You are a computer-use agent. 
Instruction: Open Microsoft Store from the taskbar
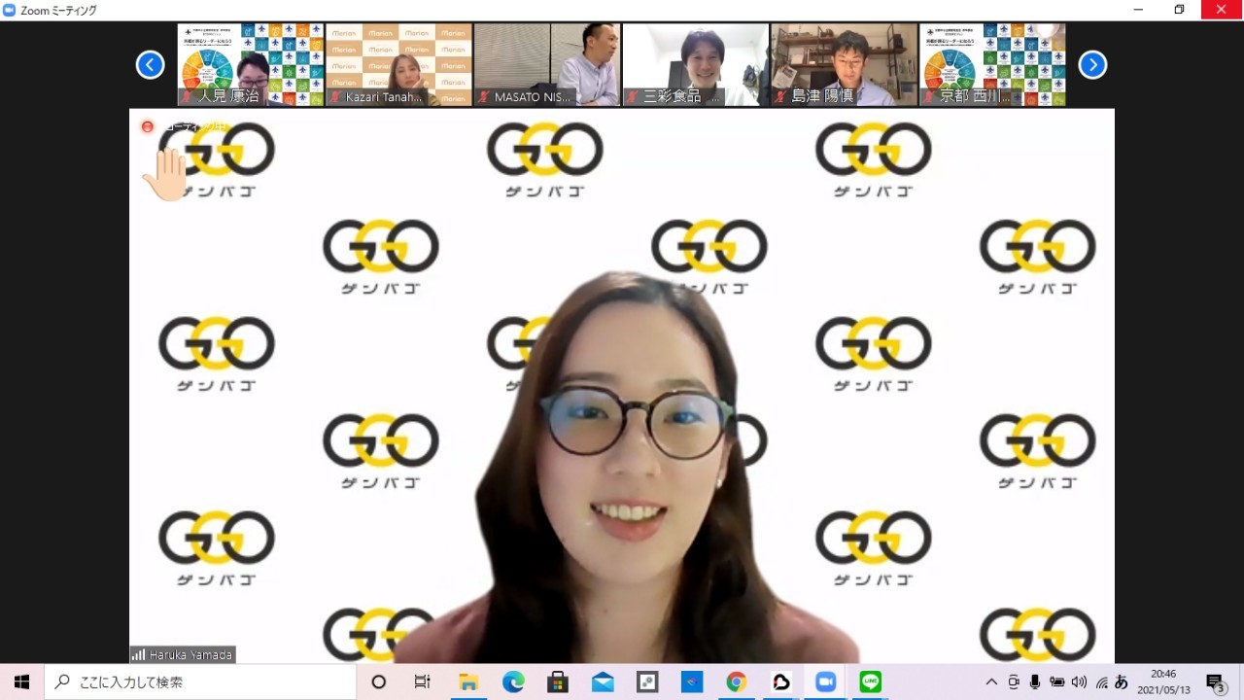558,682
